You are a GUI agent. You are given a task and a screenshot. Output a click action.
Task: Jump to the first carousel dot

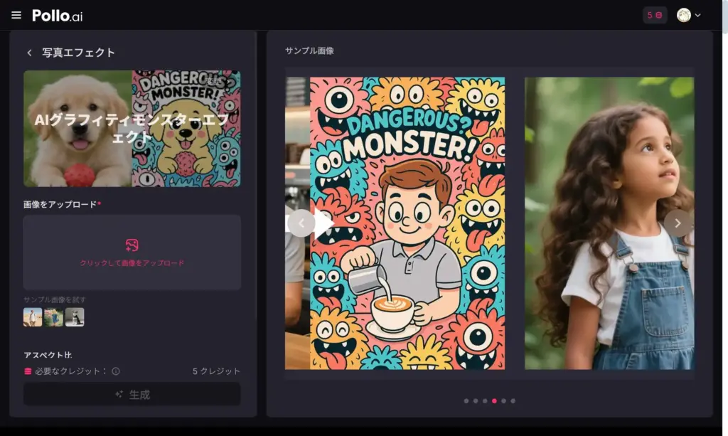click(466, 401)
